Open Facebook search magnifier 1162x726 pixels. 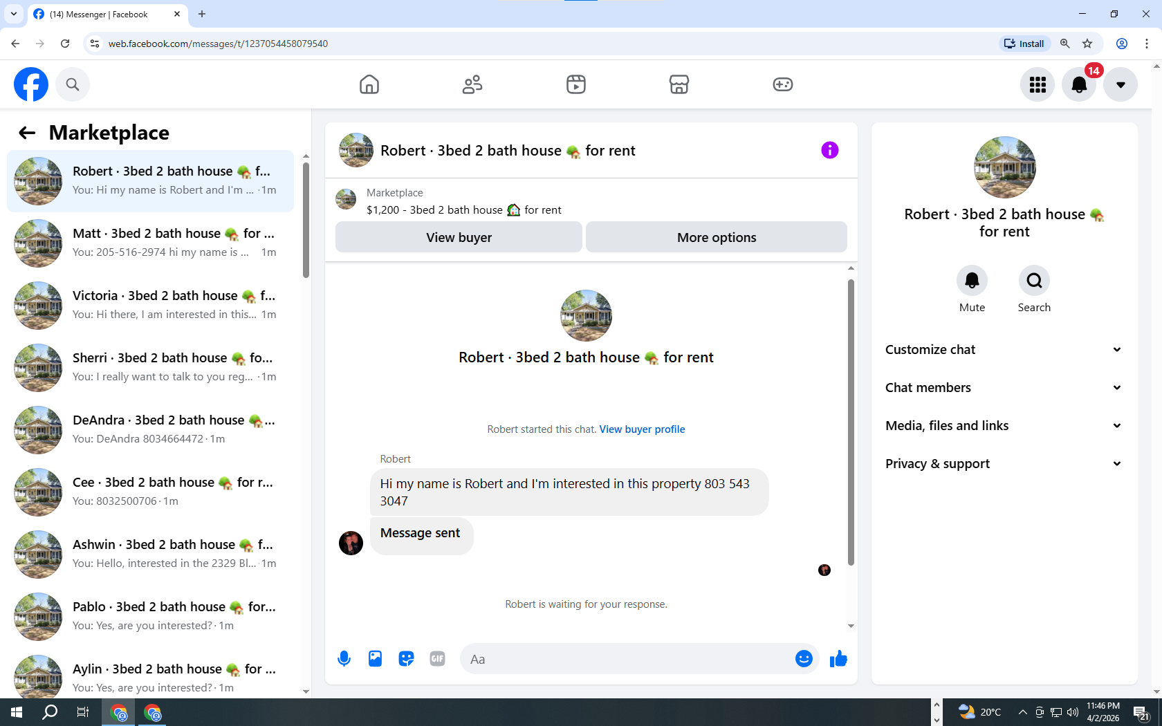click(73, 84)
